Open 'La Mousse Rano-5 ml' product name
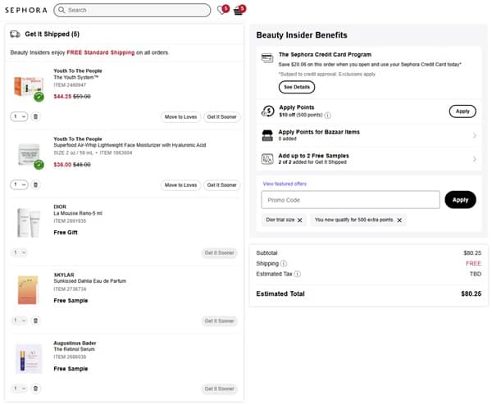Viewport: 492px width, 405px height. pyautogui.click(x=78, y=213)
